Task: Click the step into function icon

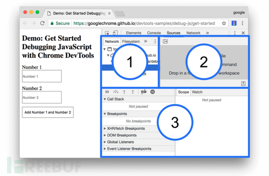Action: (x=124, y=92)
